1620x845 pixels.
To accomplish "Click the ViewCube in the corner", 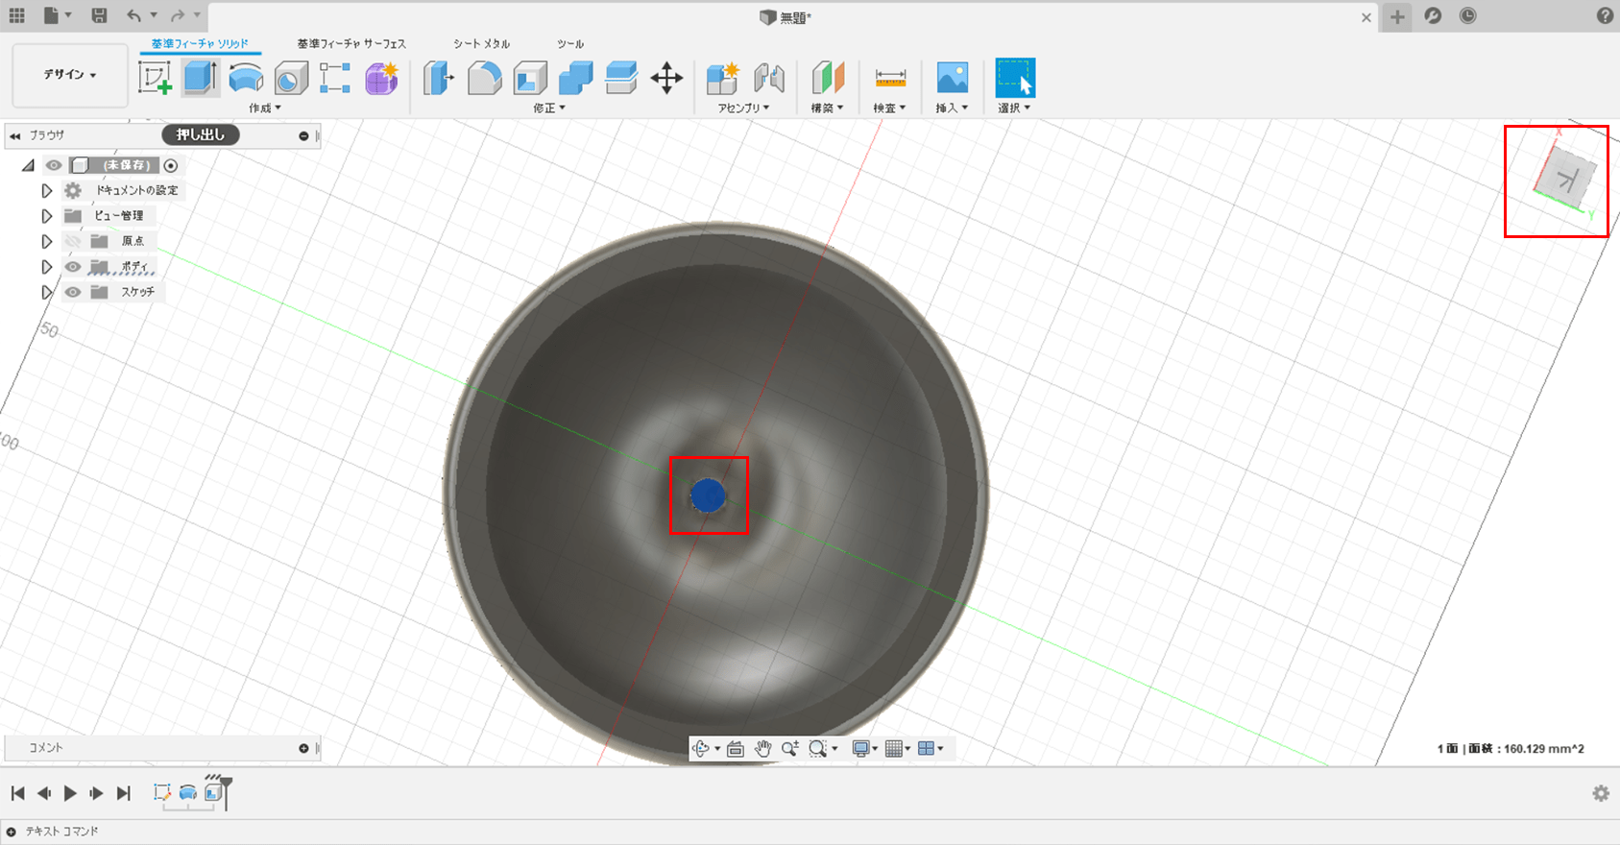I will (1566, 179).
